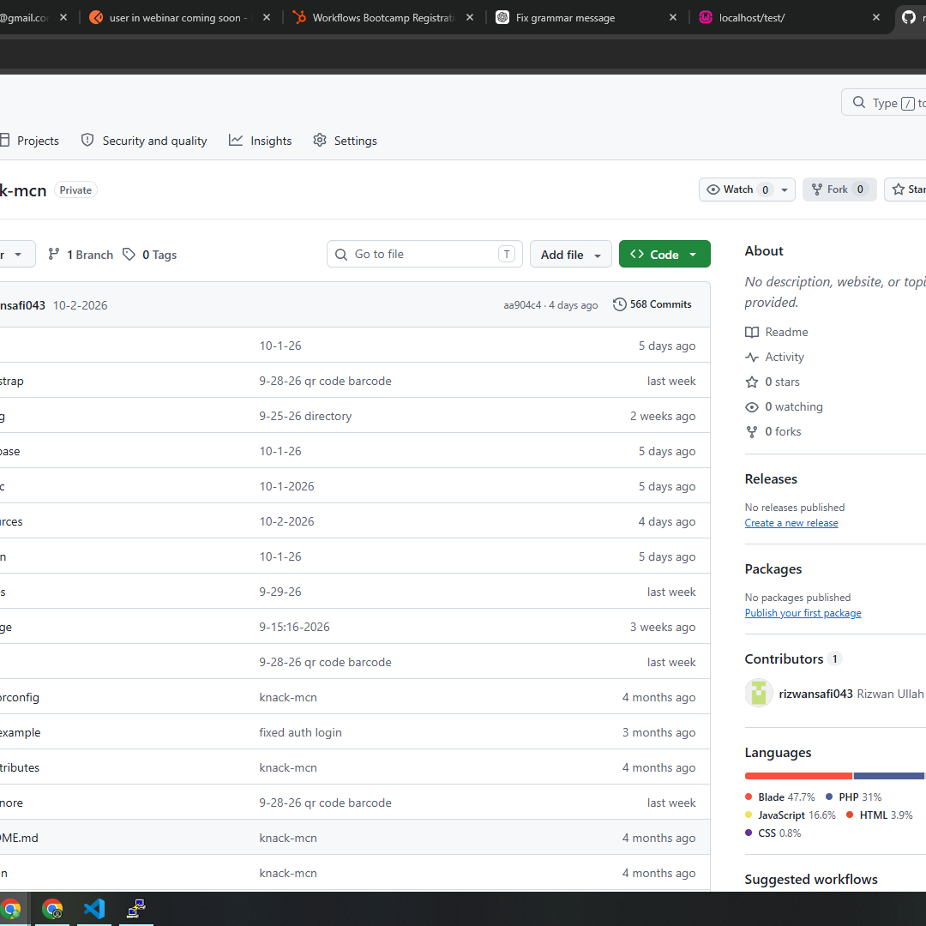View the 1 Branch list
This screenshot has width=926, height=926.
click(x=81, y=255)
